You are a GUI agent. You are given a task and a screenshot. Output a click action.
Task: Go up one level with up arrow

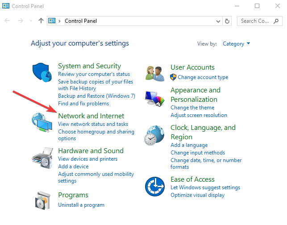click(x=41, y=21)
